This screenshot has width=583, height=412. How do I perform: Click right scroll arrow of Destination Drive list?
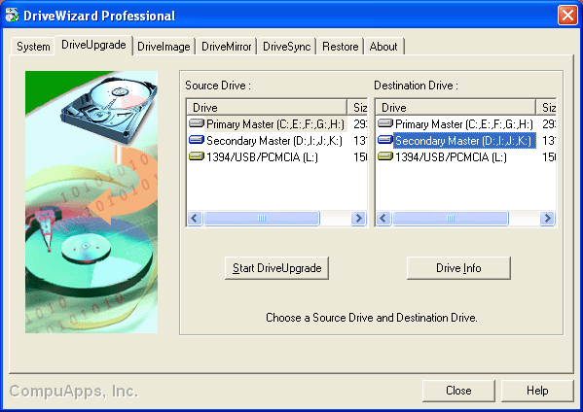pos(547,218)
